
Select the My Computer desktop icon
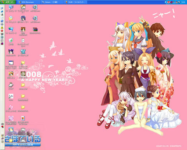tap(11, 7)
